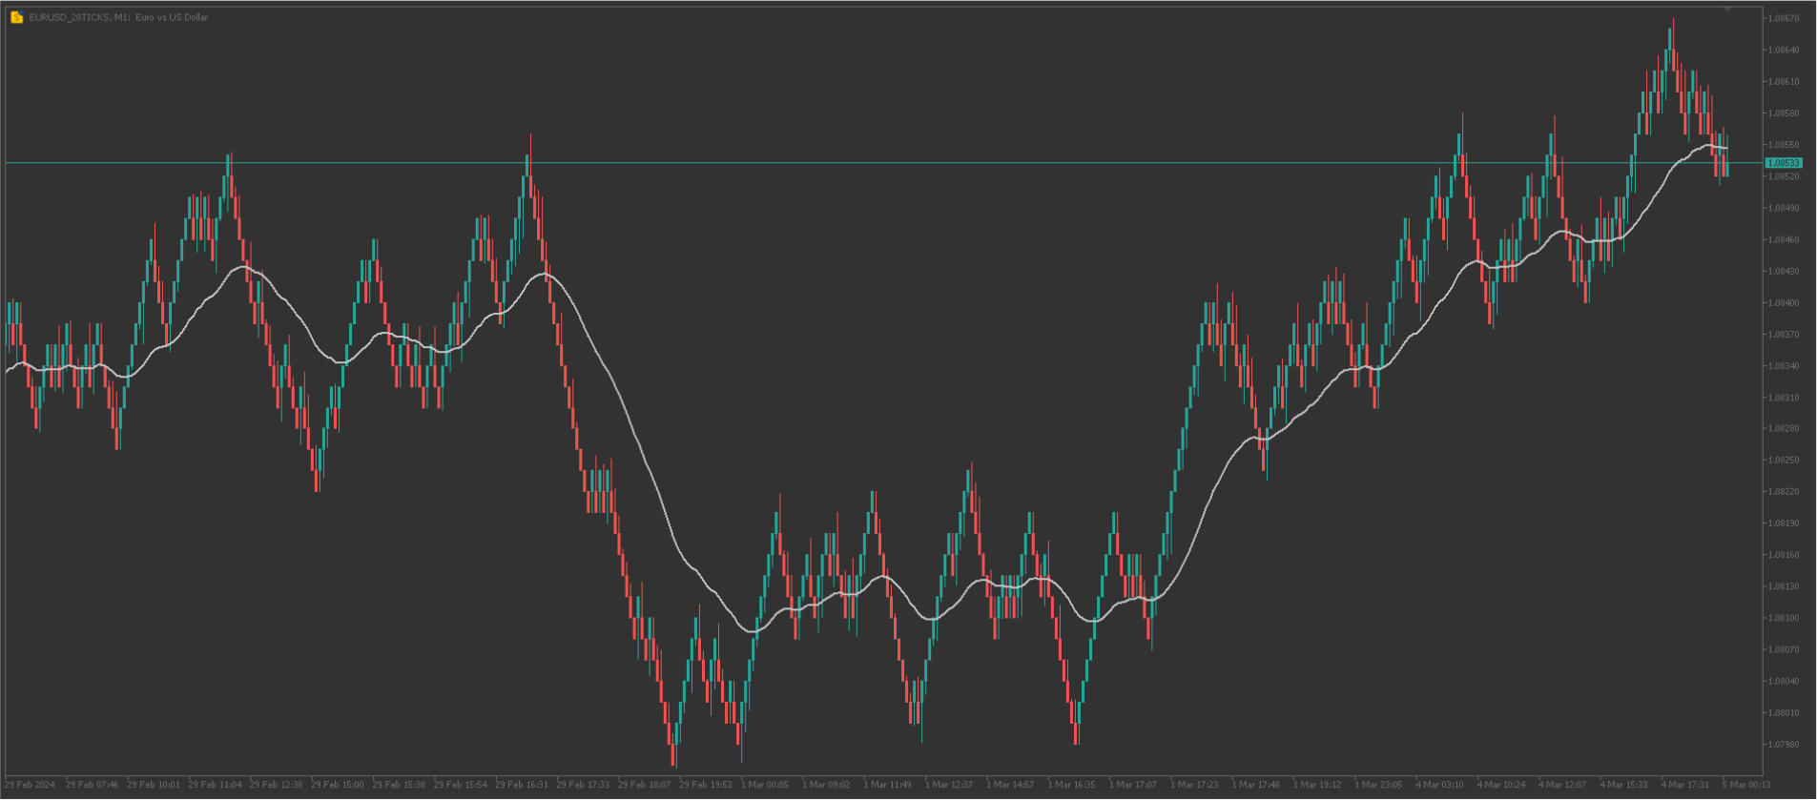
Task: Click the 1.07980 price scale label
Action: pos(1784,745)
